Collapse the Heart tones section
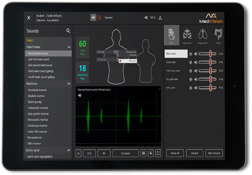 click(69, 47)
